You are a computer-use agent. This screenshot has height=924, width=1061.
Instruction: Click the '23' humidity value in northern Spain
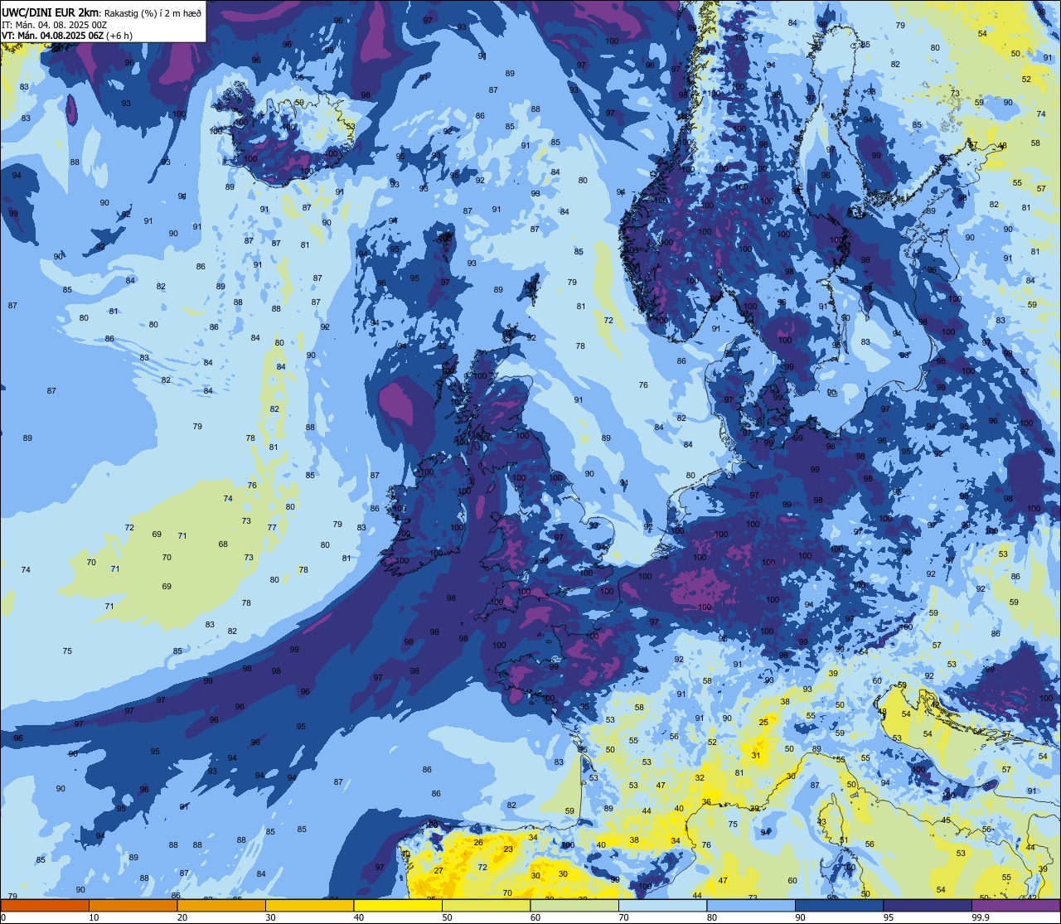click(508, 849)
